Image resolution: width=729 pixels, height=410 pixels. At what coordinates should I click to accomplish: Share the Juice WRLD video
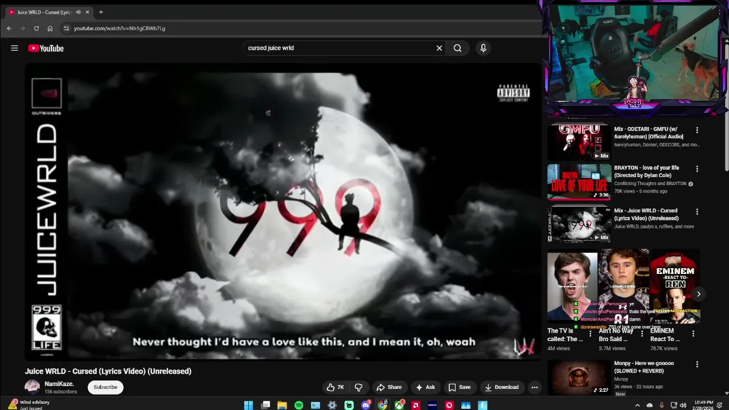coord(389,387)
